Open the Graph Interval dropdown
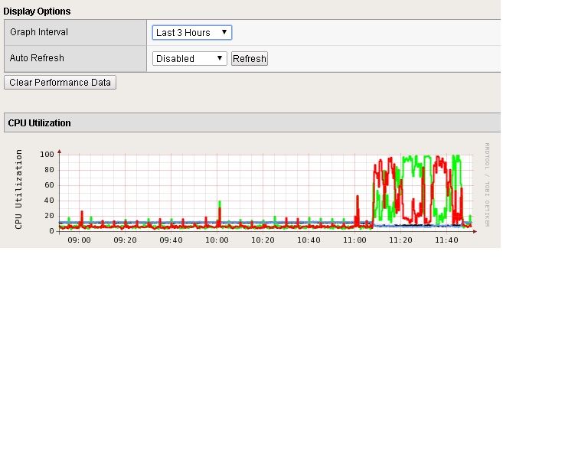 pyautogui.click(x=191, y=32)
